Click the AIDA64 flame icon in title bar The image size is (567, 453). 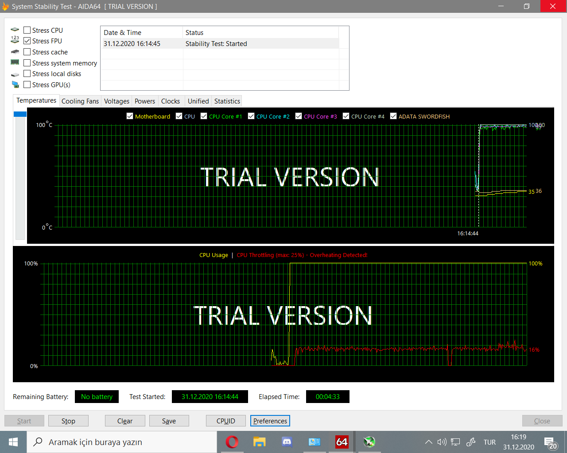[x=5, y=6]
